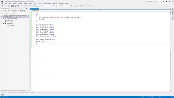
Task: Click Solution Explorer View Code icon
Action: (x=18, y=11)
